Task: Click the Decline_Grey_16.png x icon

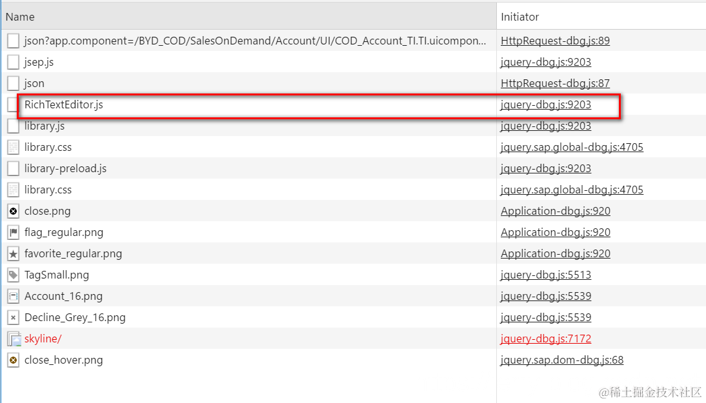Action: 13,317
